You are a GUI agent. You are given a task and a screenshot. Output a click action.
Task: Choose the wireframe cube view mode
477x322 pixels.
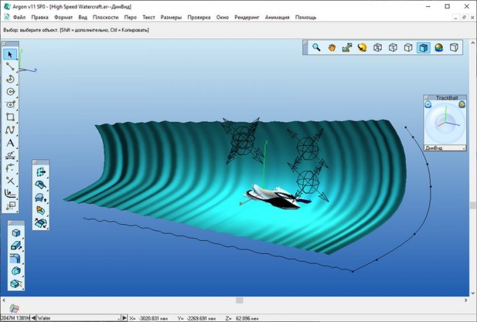[378, 48]
